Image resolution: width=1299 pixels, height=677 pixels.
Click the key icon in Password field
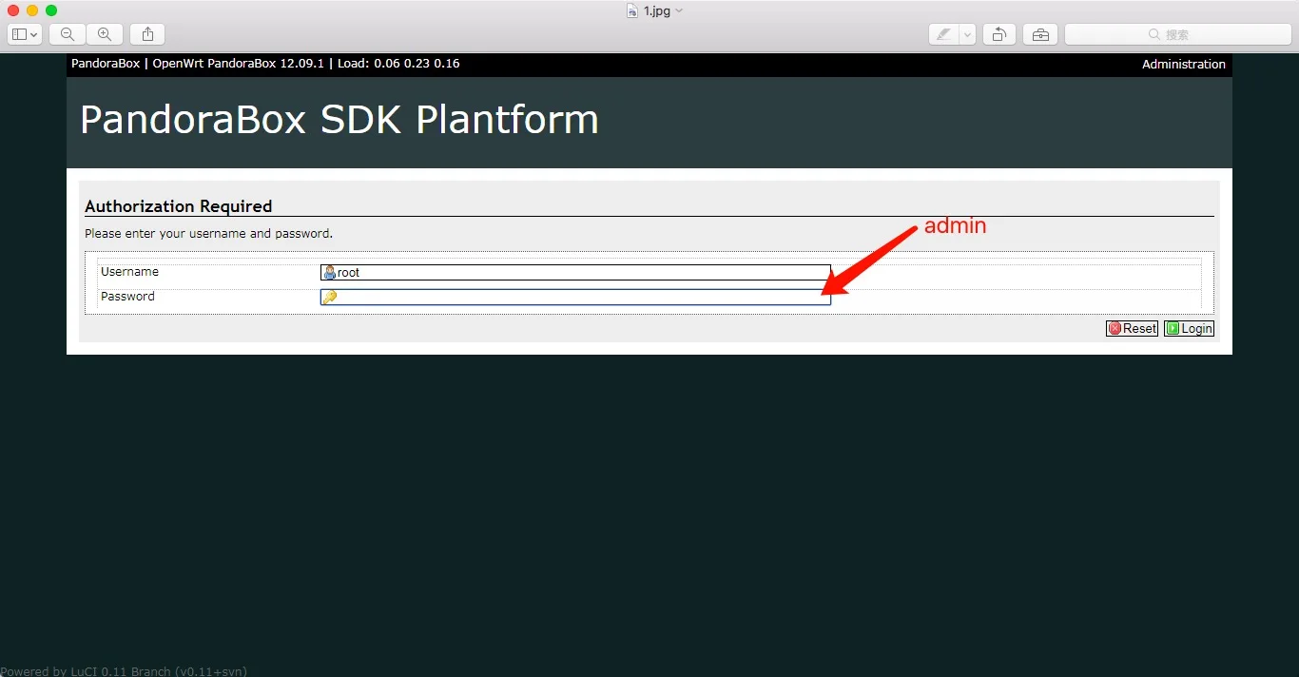click(330, 297)
